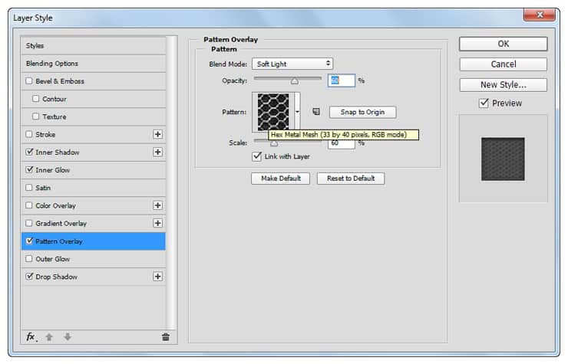Enable the Satin checkbox

pos(29,188)
